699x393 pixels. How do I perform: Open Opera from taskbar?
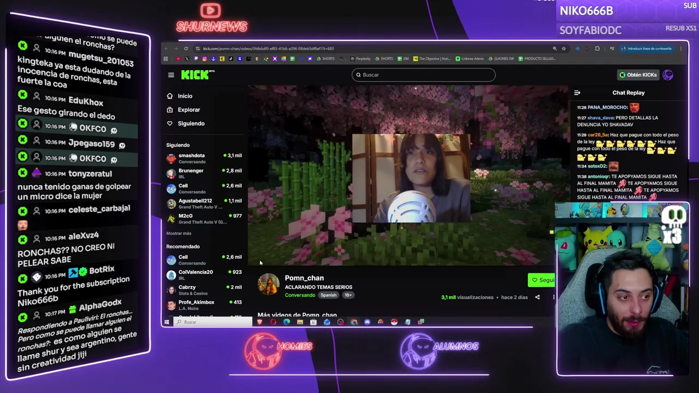coord(273,322)
